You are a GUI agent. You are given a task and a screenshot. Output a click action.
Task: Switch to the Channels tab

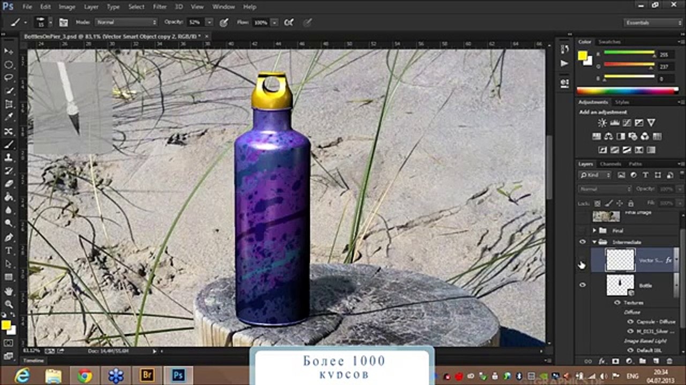tap(610, 164)
